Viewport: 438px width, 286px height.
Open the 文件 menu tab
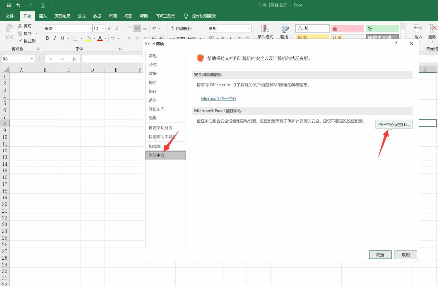[x=10, y=16]
